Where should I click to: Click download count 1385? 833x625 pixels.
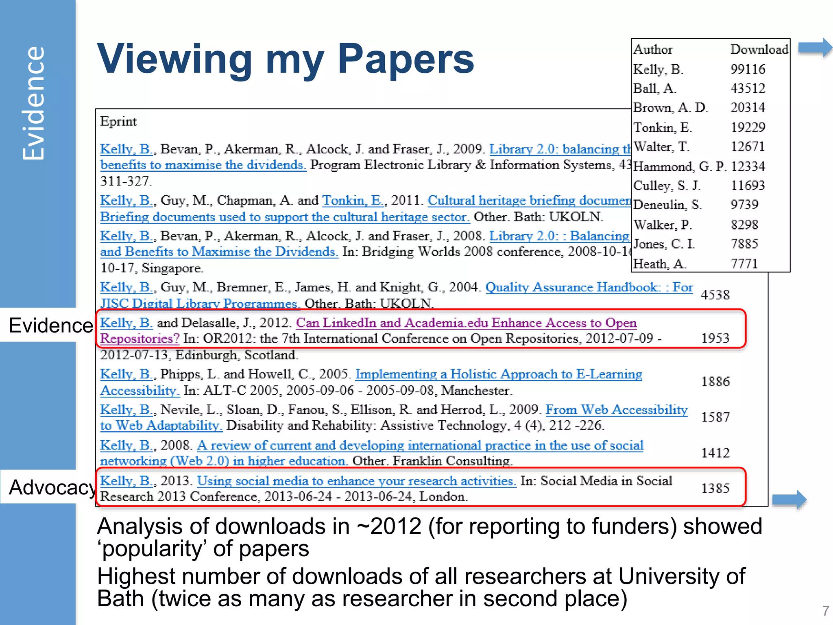pyautogui.click(x=715, y=488)
